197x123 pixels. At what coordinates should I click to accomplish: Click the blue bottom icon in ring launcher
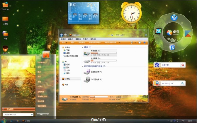172,47
